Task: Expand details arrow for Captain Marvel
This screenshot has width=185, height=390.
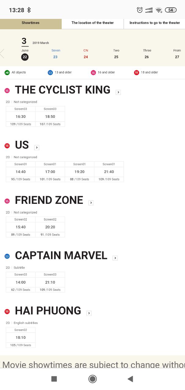Action: click(x=115, y=258)
